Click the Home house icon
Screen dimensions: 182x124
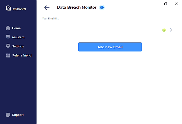(x=8, y=28)
